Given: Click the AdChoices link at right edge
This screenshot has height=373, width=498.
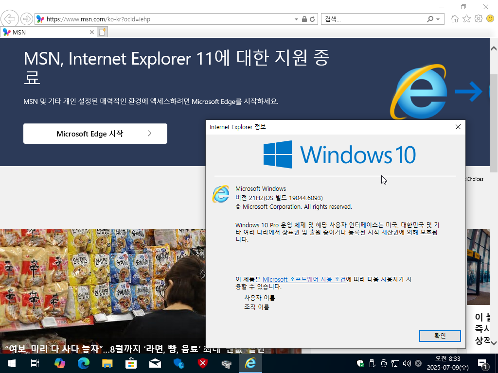Looking at the screenshot, I should [475, 179].
